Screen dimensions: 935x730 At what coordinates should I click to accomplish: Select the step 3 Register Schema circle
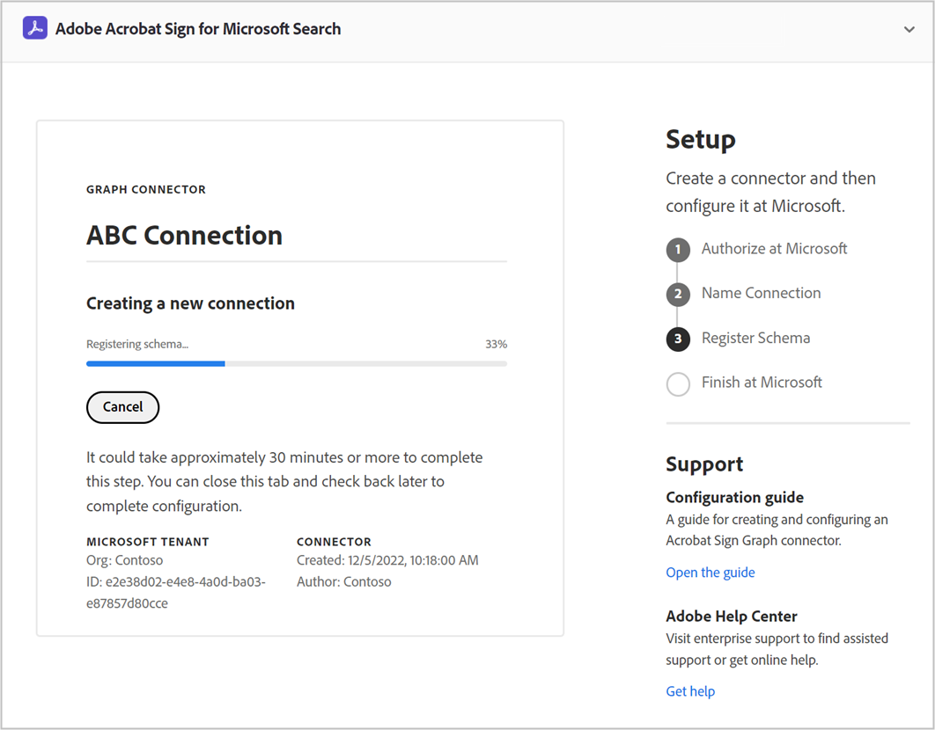678,339
